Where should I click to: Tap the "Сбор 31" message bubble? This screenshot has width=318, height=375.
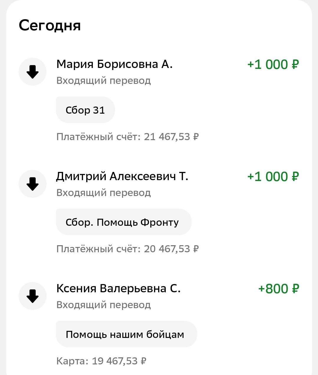[85, 110]
